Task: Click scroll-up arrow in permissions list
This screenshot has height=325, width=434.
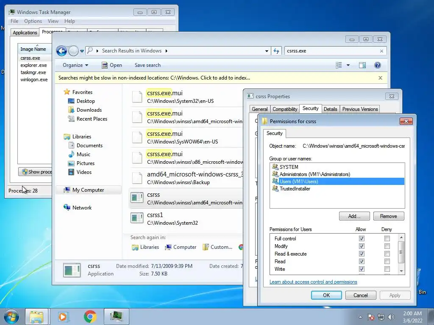Action: [401, 238]
